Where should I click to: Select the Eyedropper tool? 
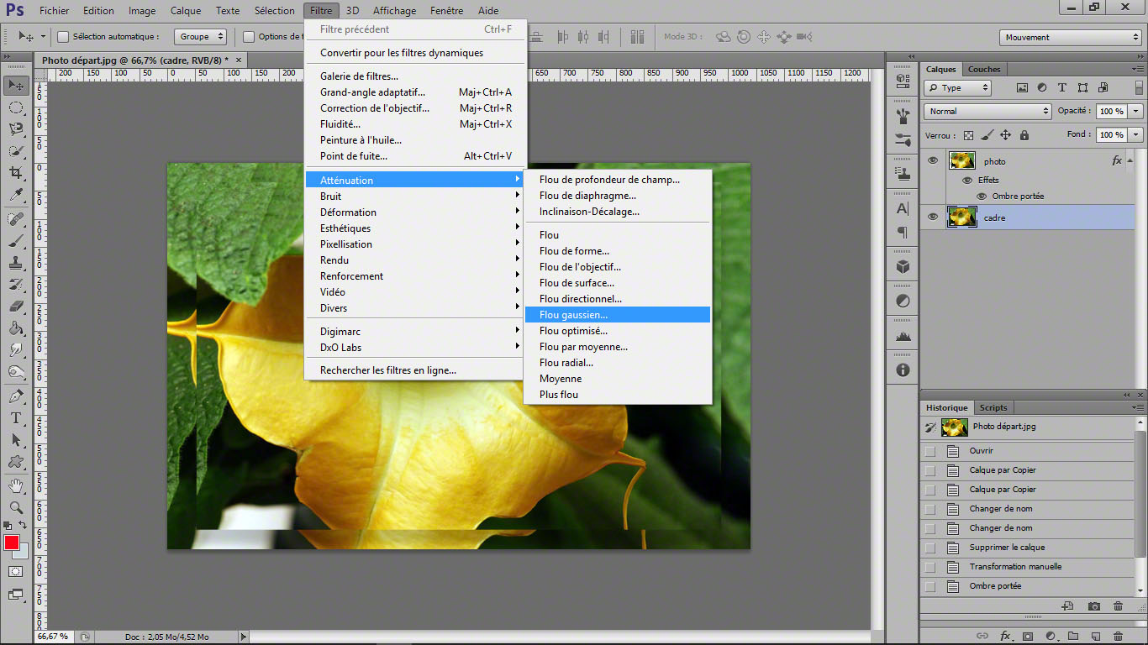point(16,195)
